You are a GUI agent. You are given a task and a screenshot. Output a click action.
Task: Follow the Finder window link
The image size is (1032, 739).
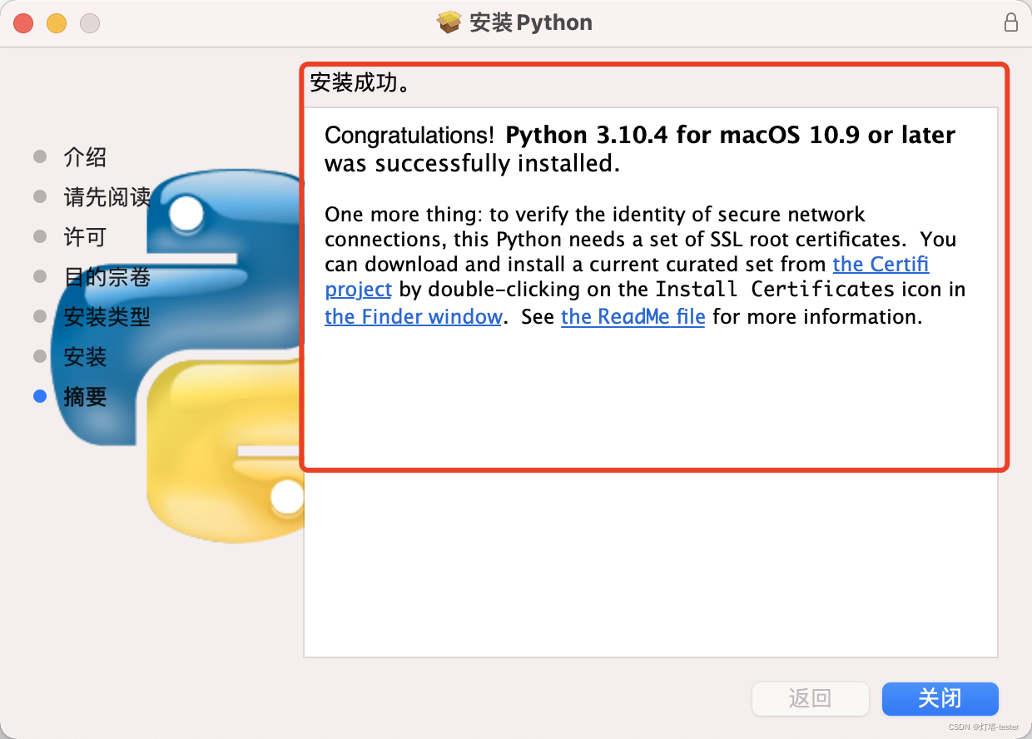point(413,317)
